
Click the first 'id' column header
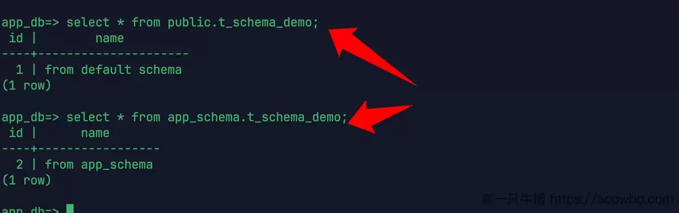(16, 39)
